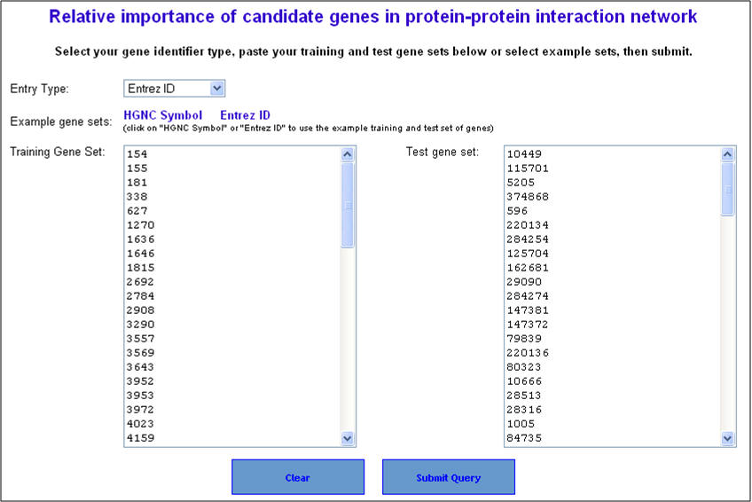The height and width of the screenshot is (502, 752).
Task: Click the Submit Query button
Action: [x=449, y=477]
